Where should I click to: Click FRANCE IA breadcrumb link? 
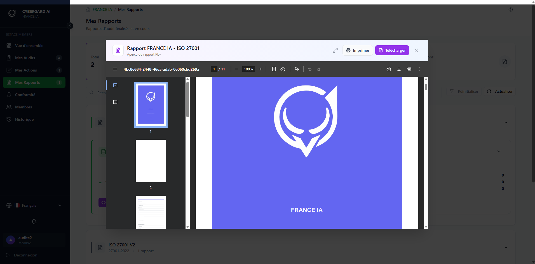click(x=102, y=9)
